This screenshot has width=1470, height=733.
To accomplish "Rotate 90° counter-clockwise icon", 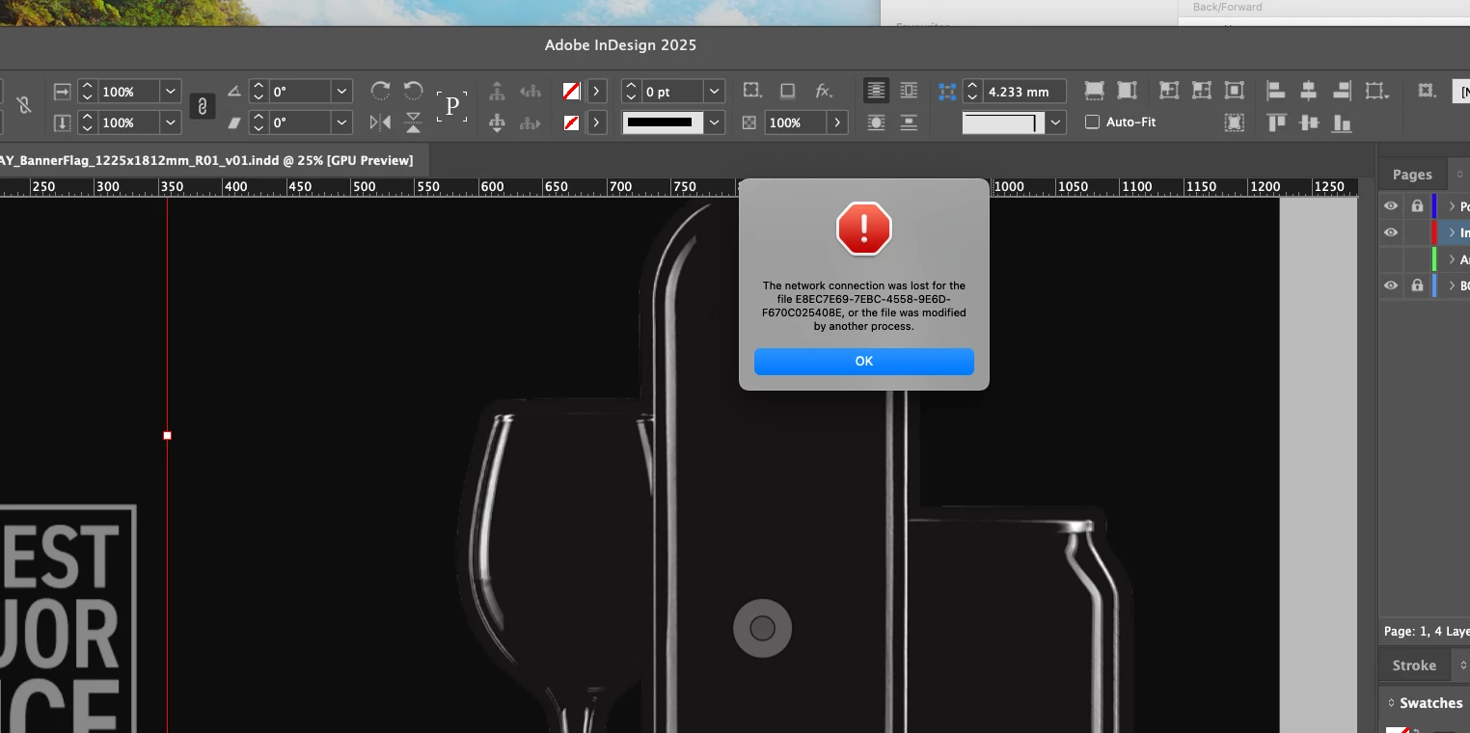I will point(414,91).
